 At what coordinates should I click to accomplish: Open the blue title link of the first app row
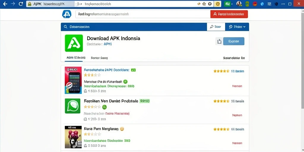tap(107, 70)
